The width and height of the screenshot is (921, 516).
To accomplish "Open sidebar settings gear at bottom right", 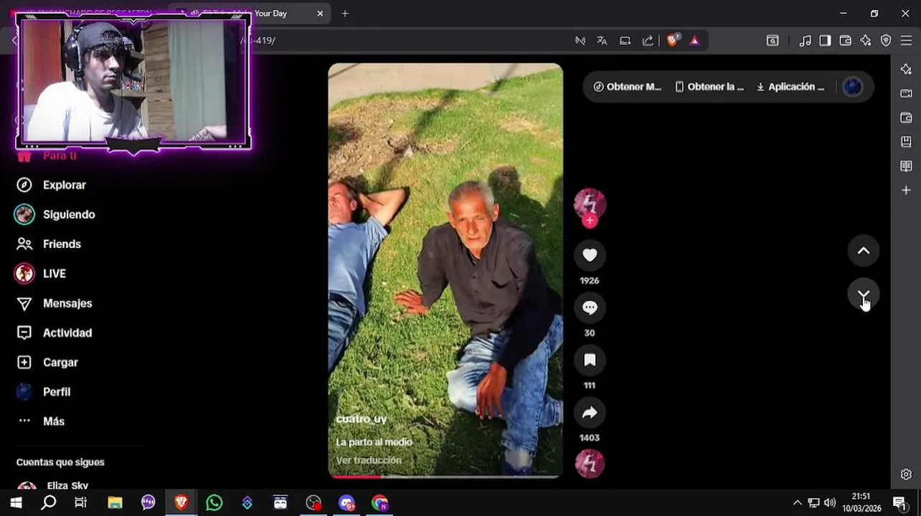I will click(x=906, y=474).
